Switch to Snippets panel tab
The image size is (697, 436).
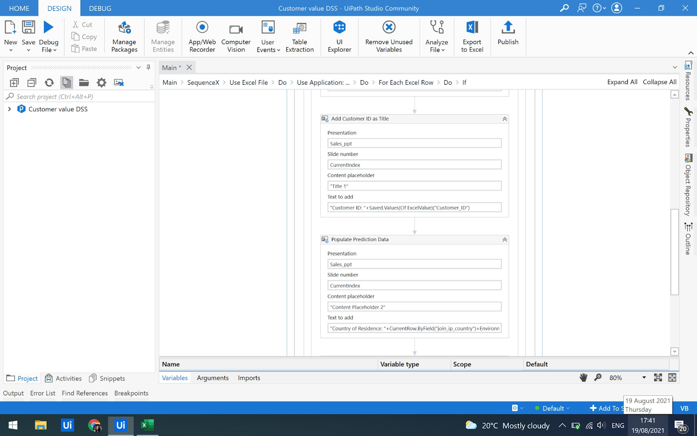[x=107, y=378]
